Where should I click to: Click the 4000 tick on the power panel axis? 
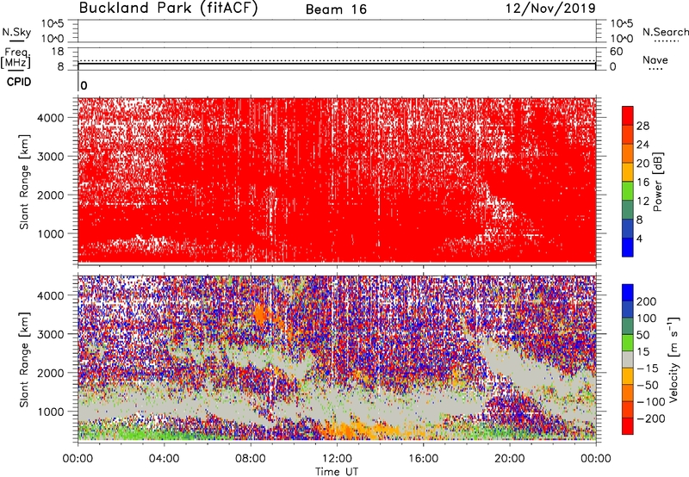[x=50, y=118]
